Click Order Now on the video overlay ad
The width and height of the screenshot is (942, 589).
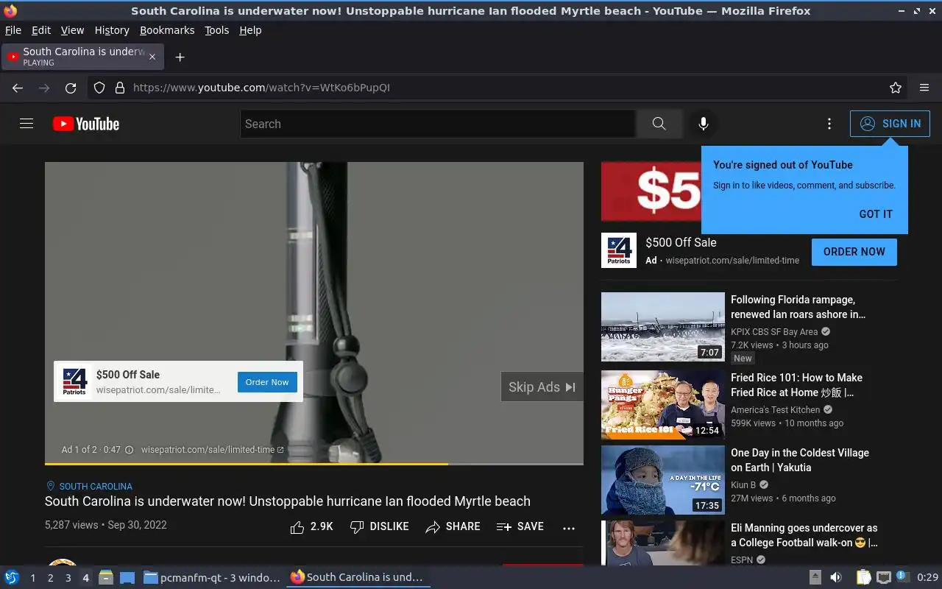click(x=267, y=382)
